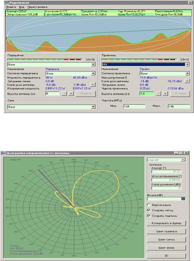Click the Азимут=325,6° status text
The width and height of the screenshot is (194, 261).
tap(17, 11)
